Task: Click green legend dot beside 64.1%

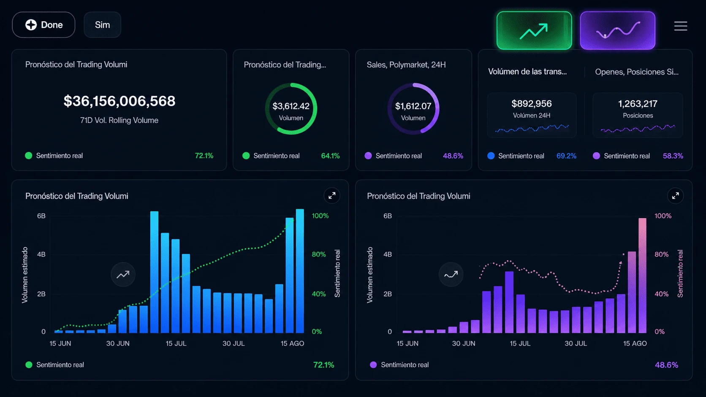Action: [246, 156]
